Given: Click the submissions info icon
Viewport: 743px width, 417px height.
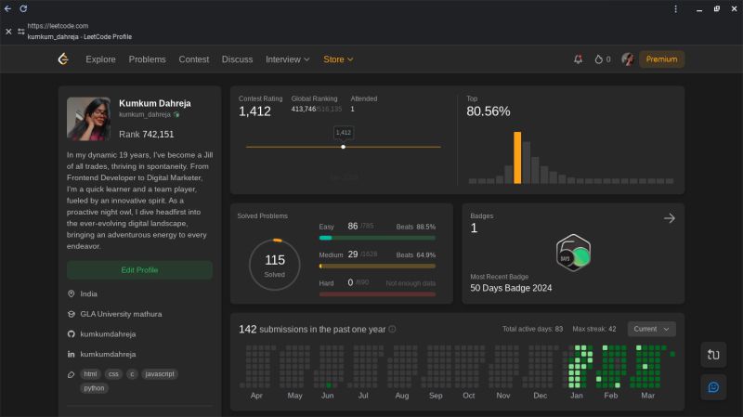Looking at the screenshot, I should pos(392,329).
